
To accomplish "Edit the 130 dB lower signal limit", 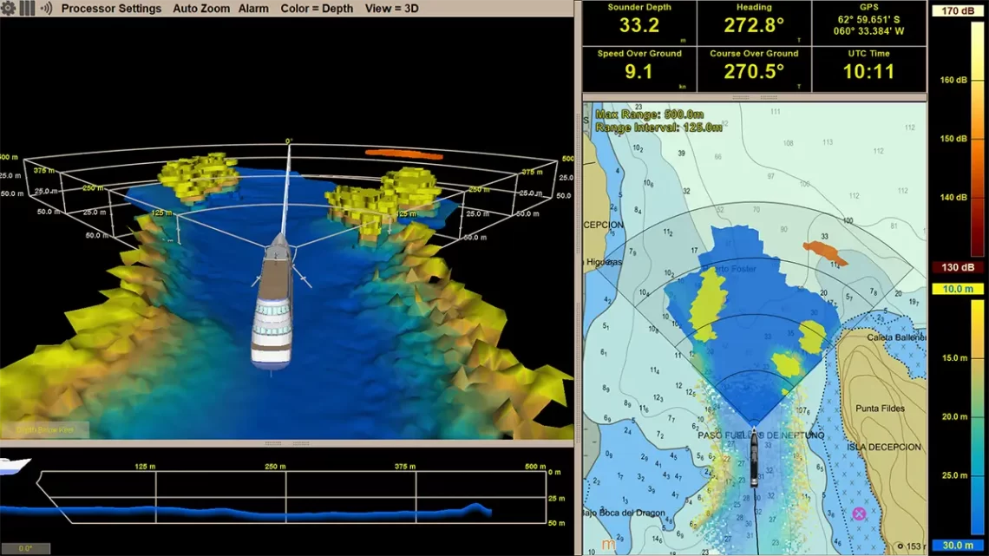I will (958, 267).
